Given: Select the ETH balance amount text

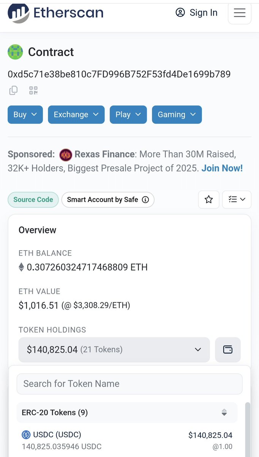Looking at the screenshot, I should [87, 267].
